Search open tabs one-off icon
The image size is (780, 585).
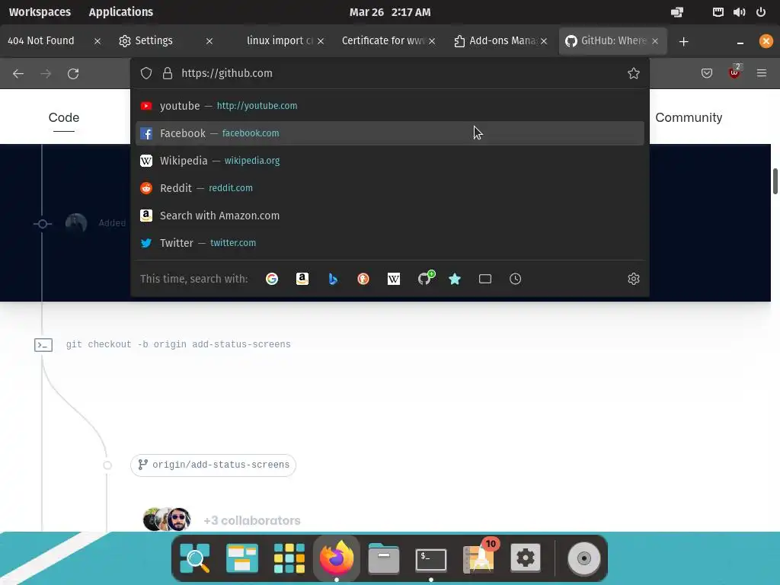[485, 279]
